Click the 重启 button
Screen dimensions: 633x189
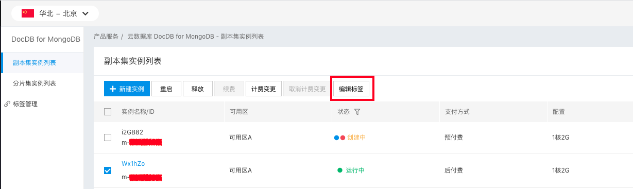click(166, 89)
